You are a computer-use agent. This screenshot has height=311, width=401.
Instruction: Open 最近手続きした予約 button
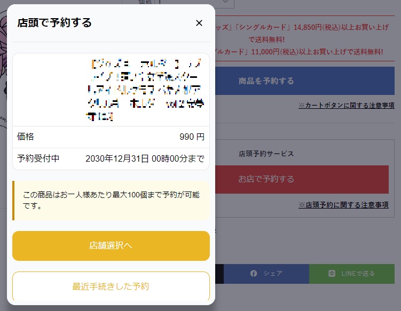[111, 286]
